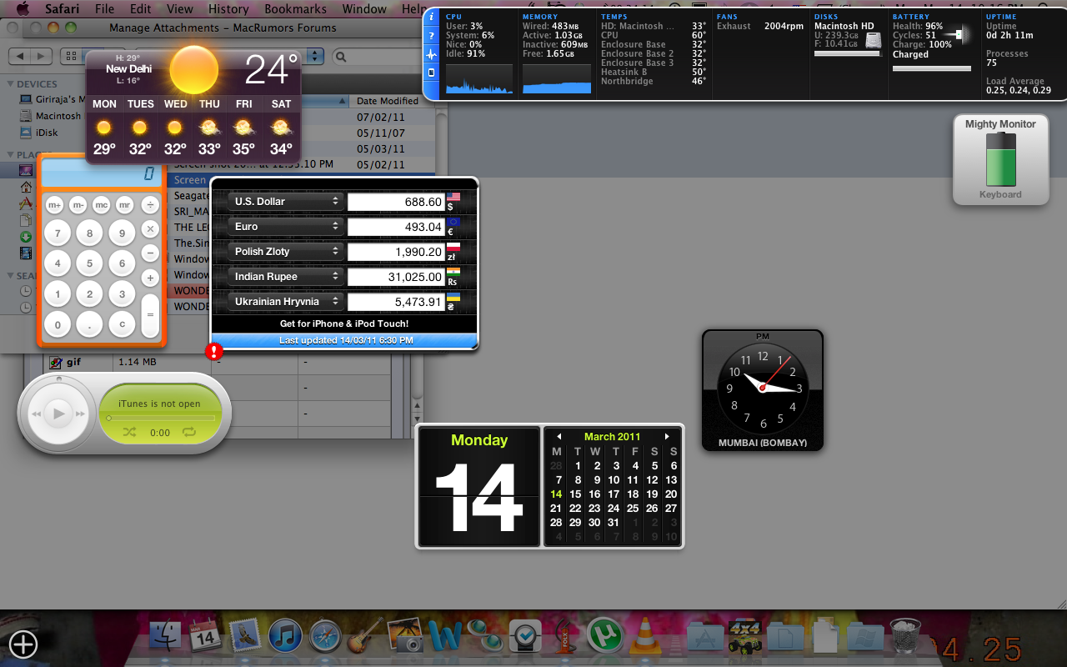Open the History menu
1067x667 pixels.
click(228, 9)
